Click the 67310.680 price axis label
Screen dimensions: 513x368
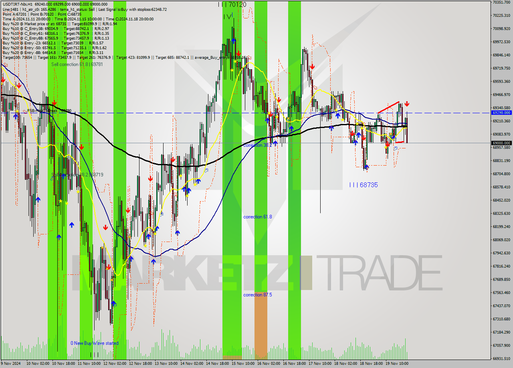(501, 319)
